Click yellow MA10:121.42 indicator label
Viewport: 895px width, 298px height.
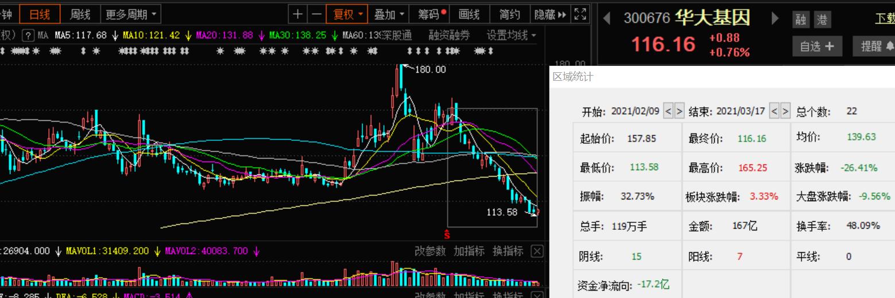tap(152, 36)
